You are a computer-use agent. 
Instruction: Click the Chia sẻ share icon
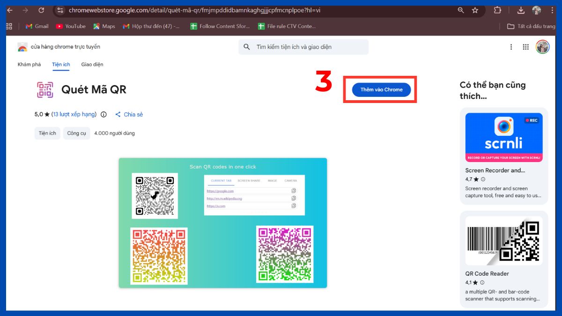(118, 114)
